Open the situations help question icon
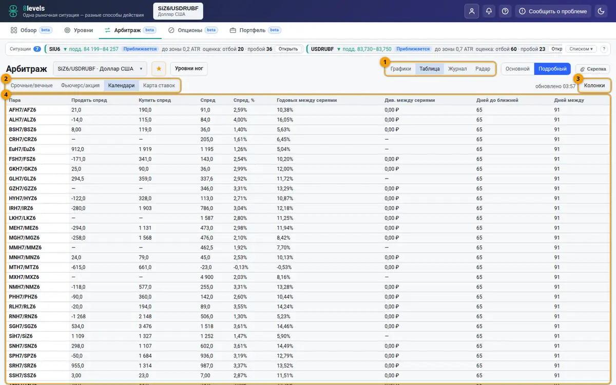The width and height of the screenshot is (616, 385). tap(604, 49)
